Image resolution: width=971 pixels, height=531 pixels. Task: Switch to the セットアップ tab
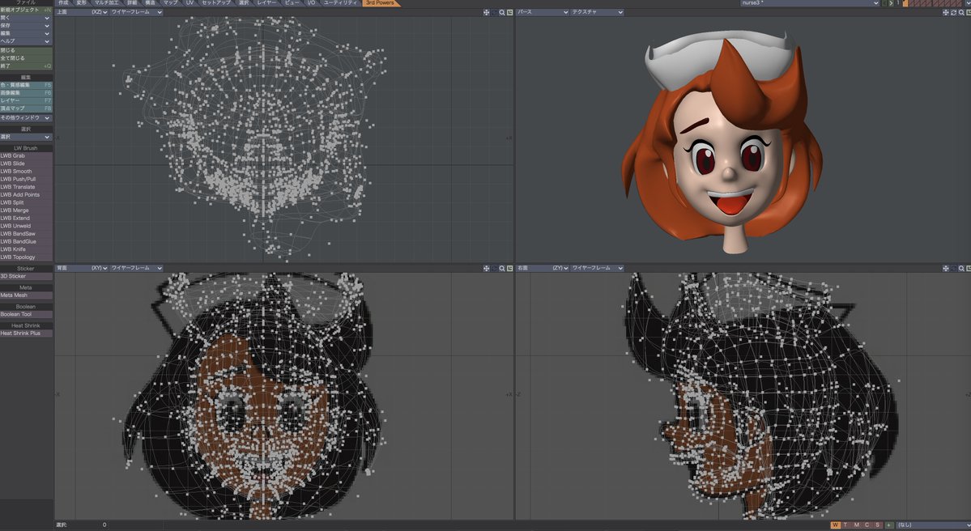click(x=216, y=3)
